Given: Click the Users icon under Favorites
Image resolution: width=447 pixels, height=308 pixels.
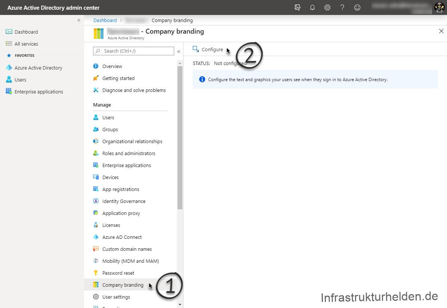Looking at the screenshot, I should click(x=9, y=80).
